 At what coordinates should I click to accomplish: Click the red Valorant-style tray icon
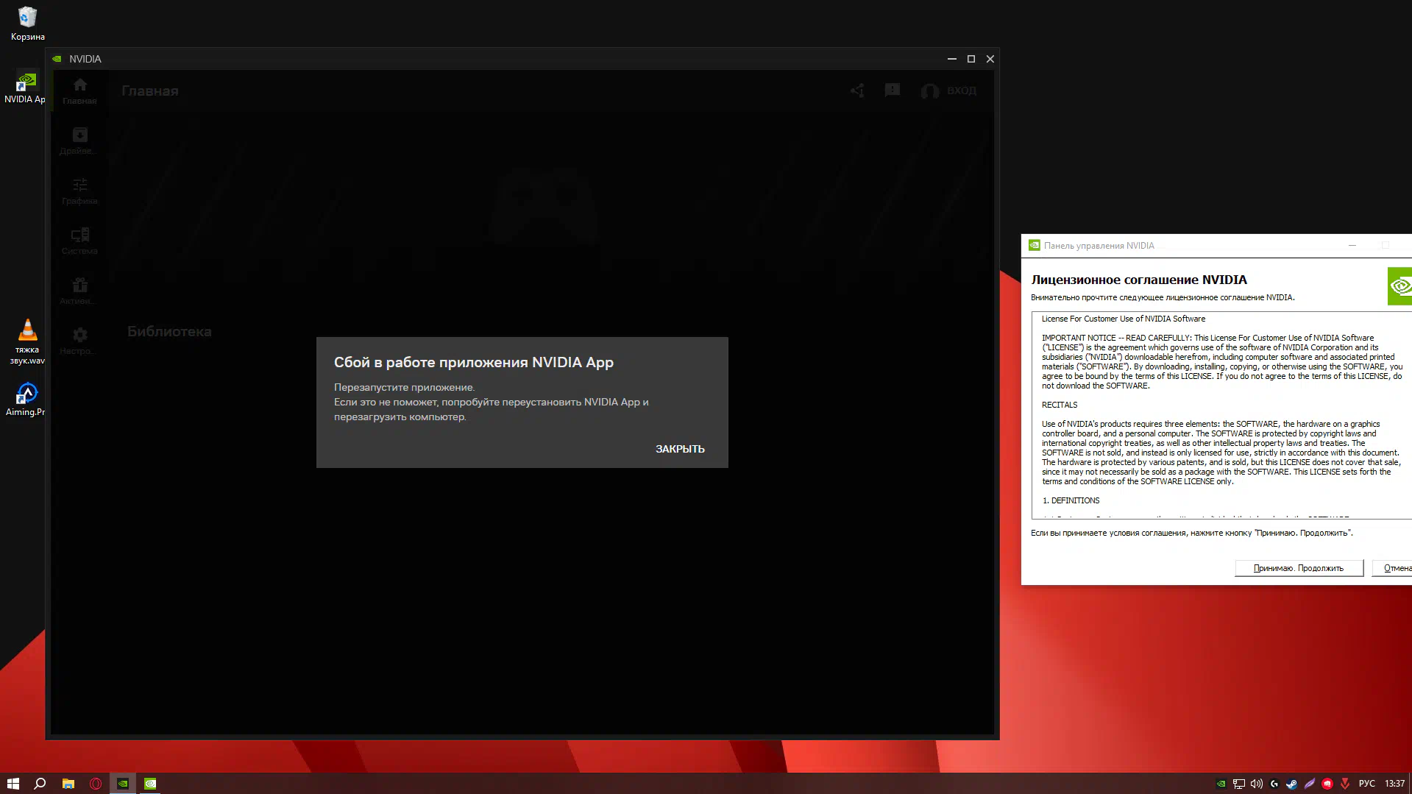[x=1345, y=784]
